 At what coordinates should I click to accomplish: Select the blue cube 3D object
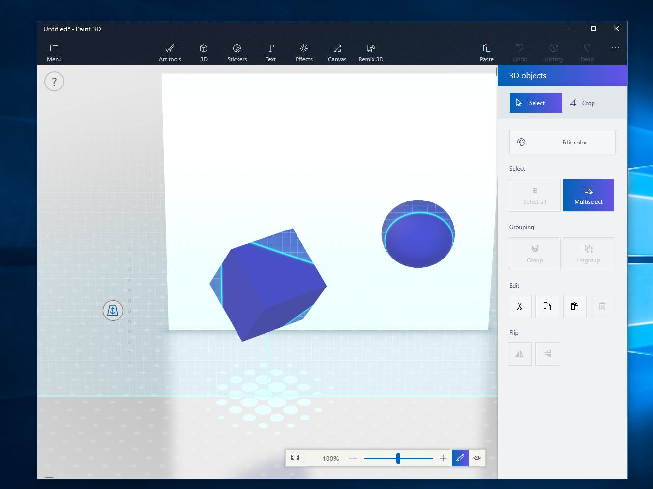[x=268, y=285]
